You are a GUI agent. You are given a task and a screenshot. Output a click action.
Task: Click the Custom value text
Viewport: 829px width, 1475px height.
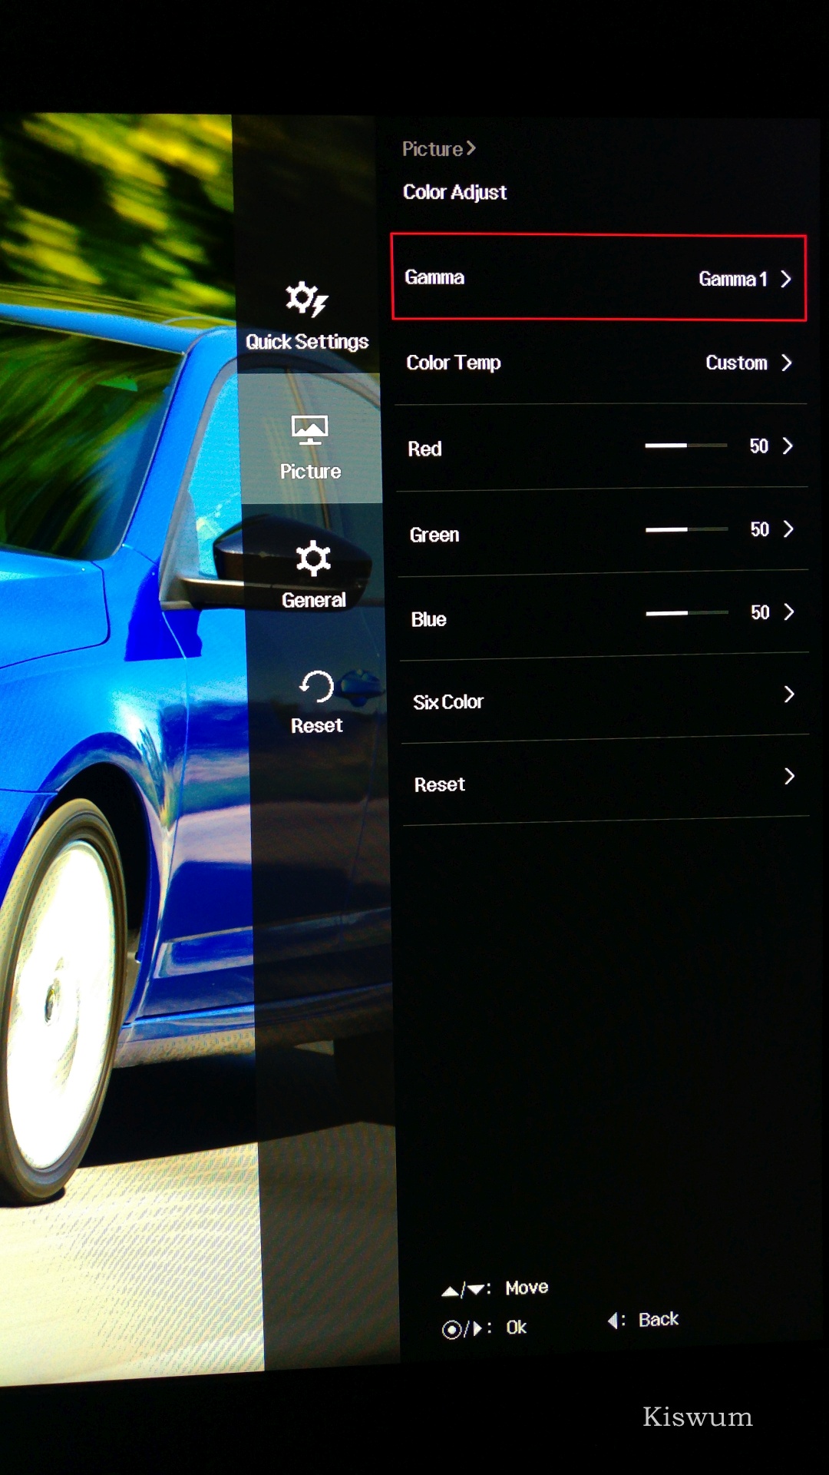click(x=737, y=363)
